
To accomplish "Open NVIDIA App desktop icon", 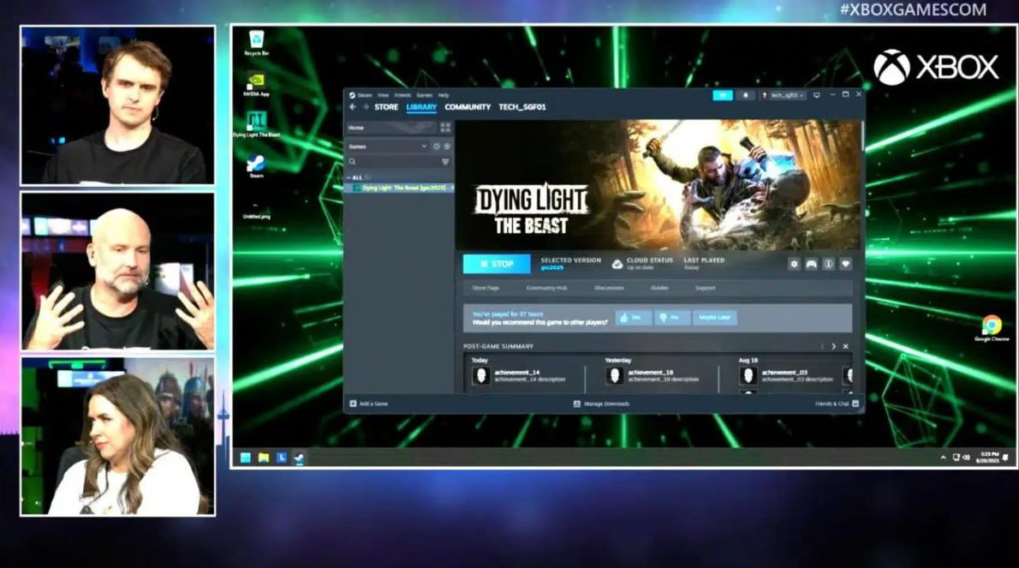I will point(256,82).
